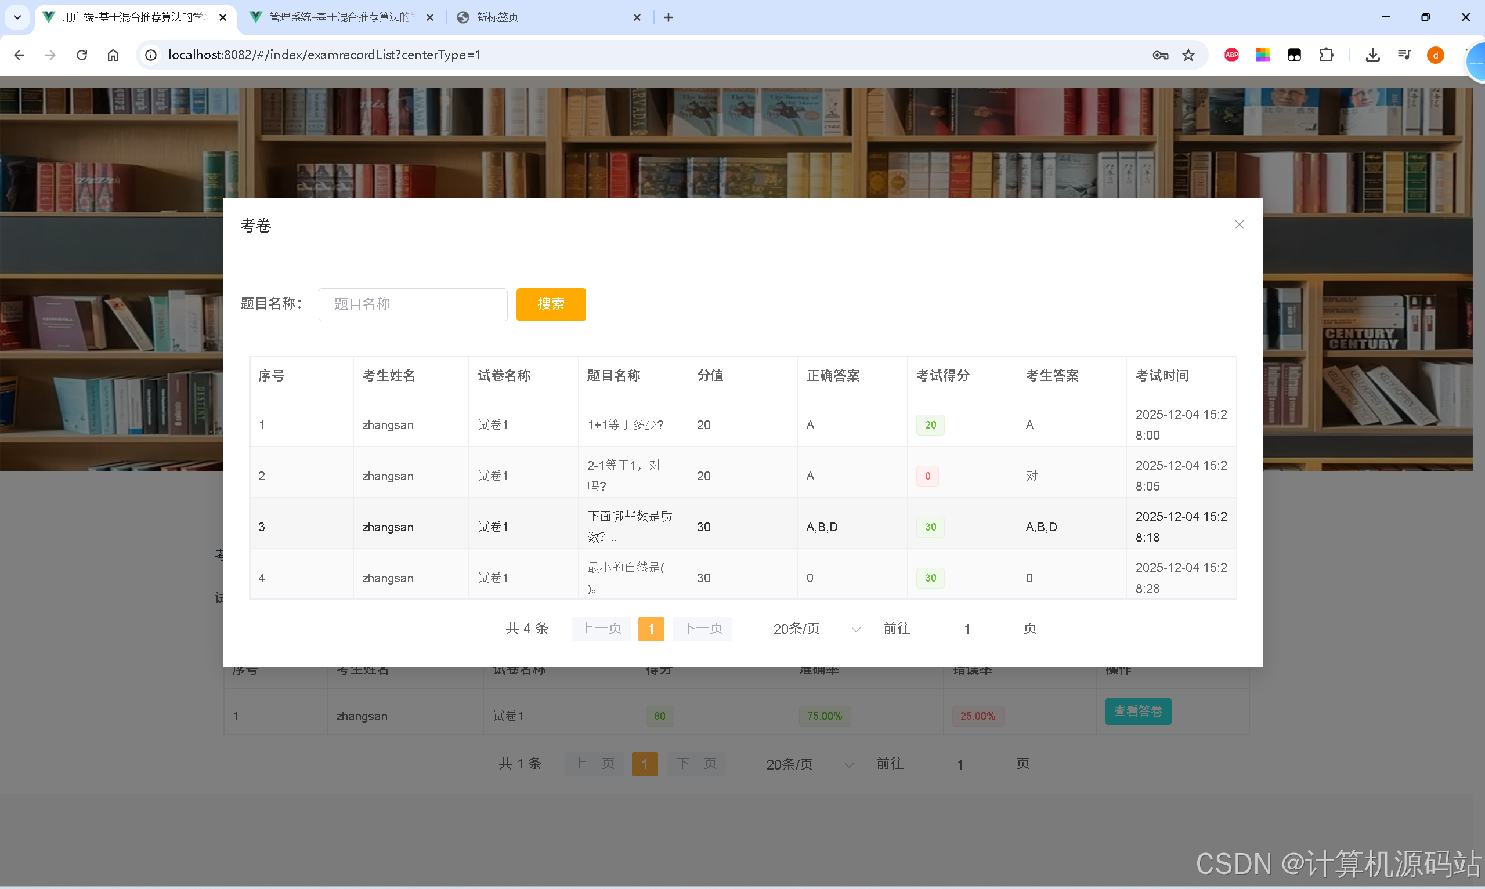Click the 搜索 search button

551,304
